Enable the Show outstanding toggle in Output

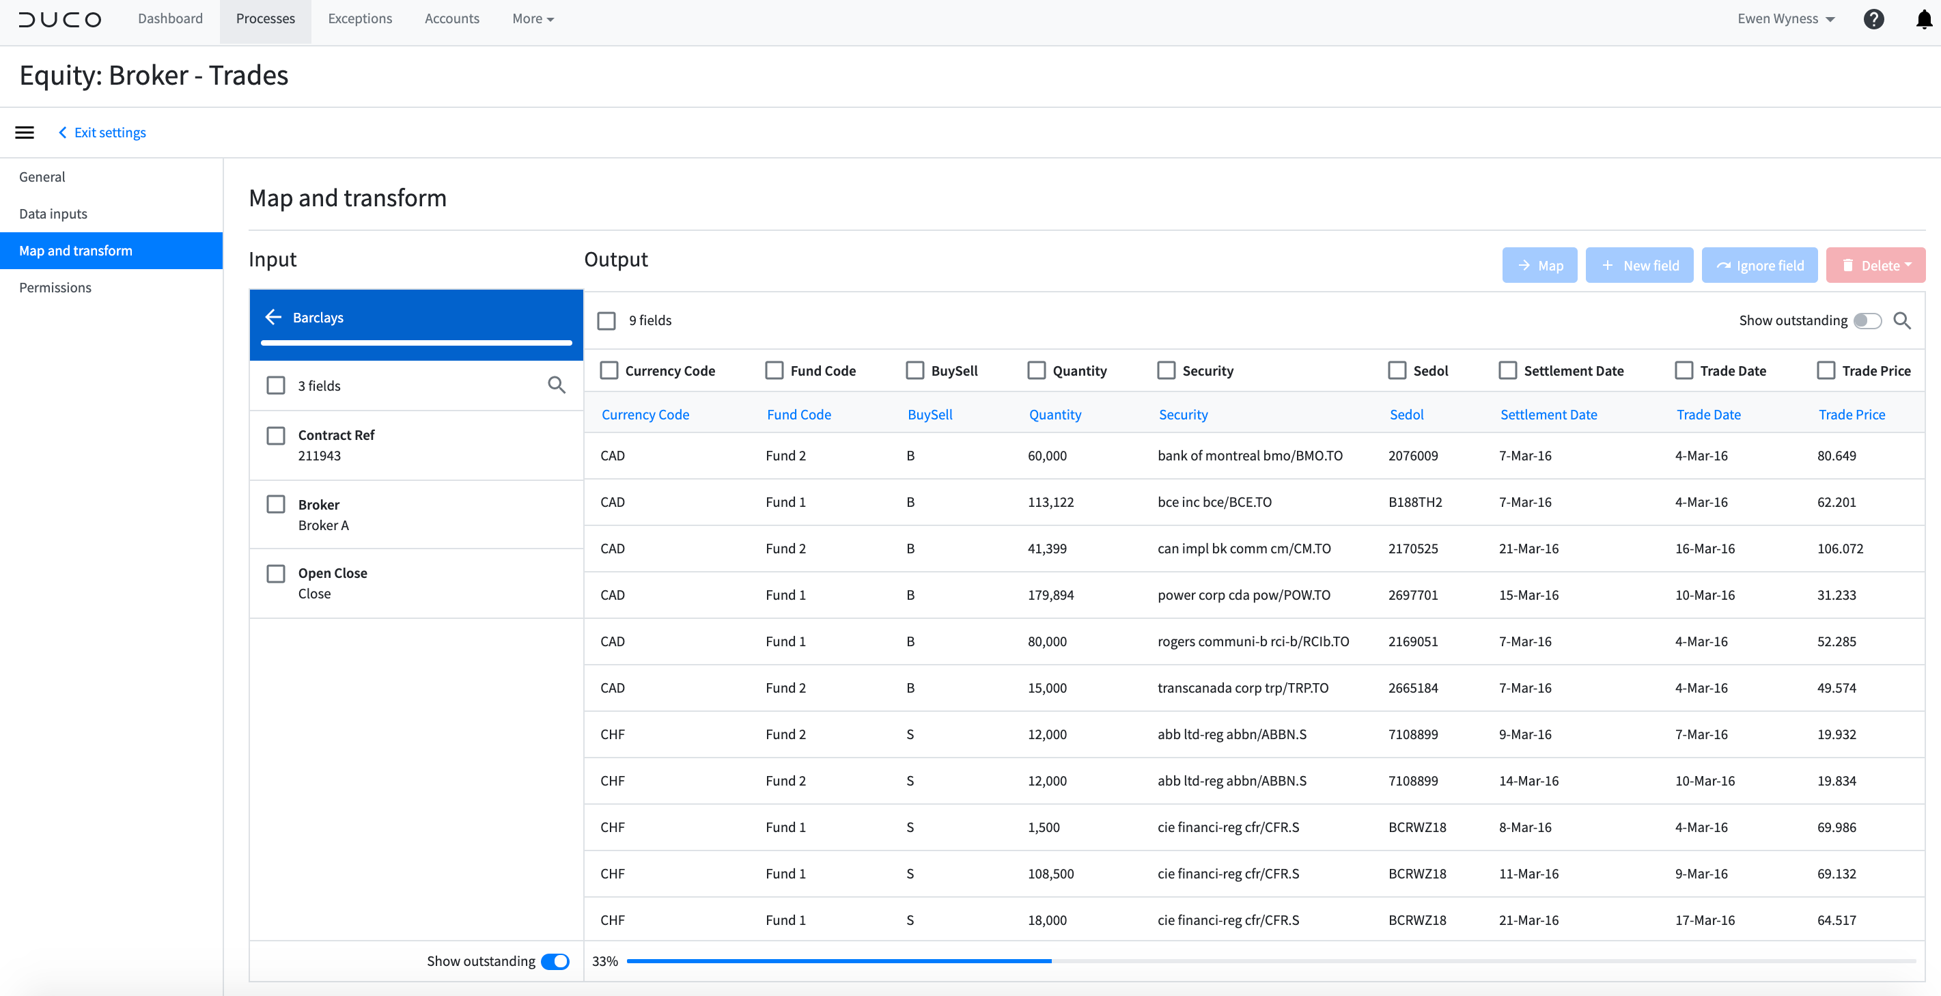pyautogui.click(x=1867, y=320)
